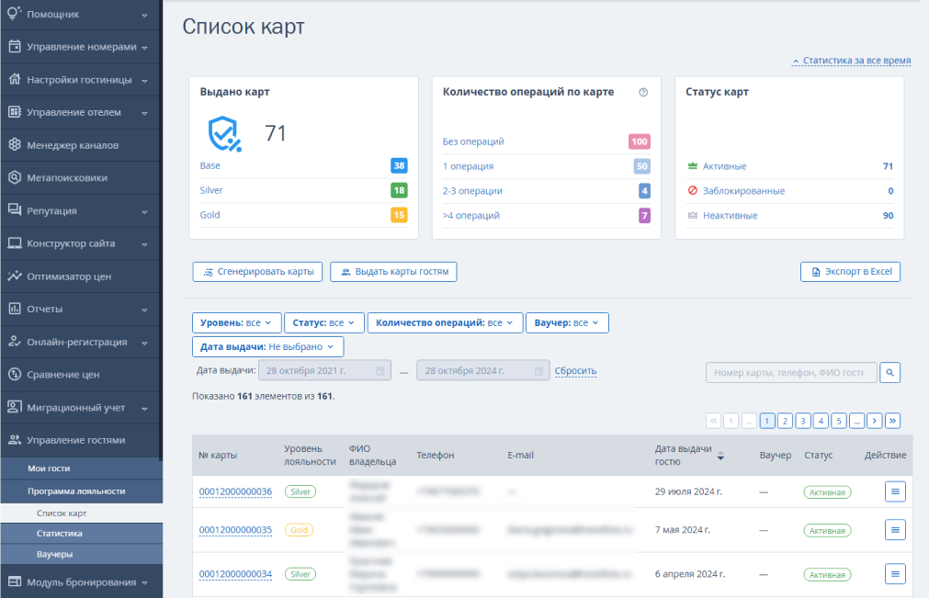This screenshot has height=598, width=929.
Task: Focus card number search input field
Action: pos(791,372)
